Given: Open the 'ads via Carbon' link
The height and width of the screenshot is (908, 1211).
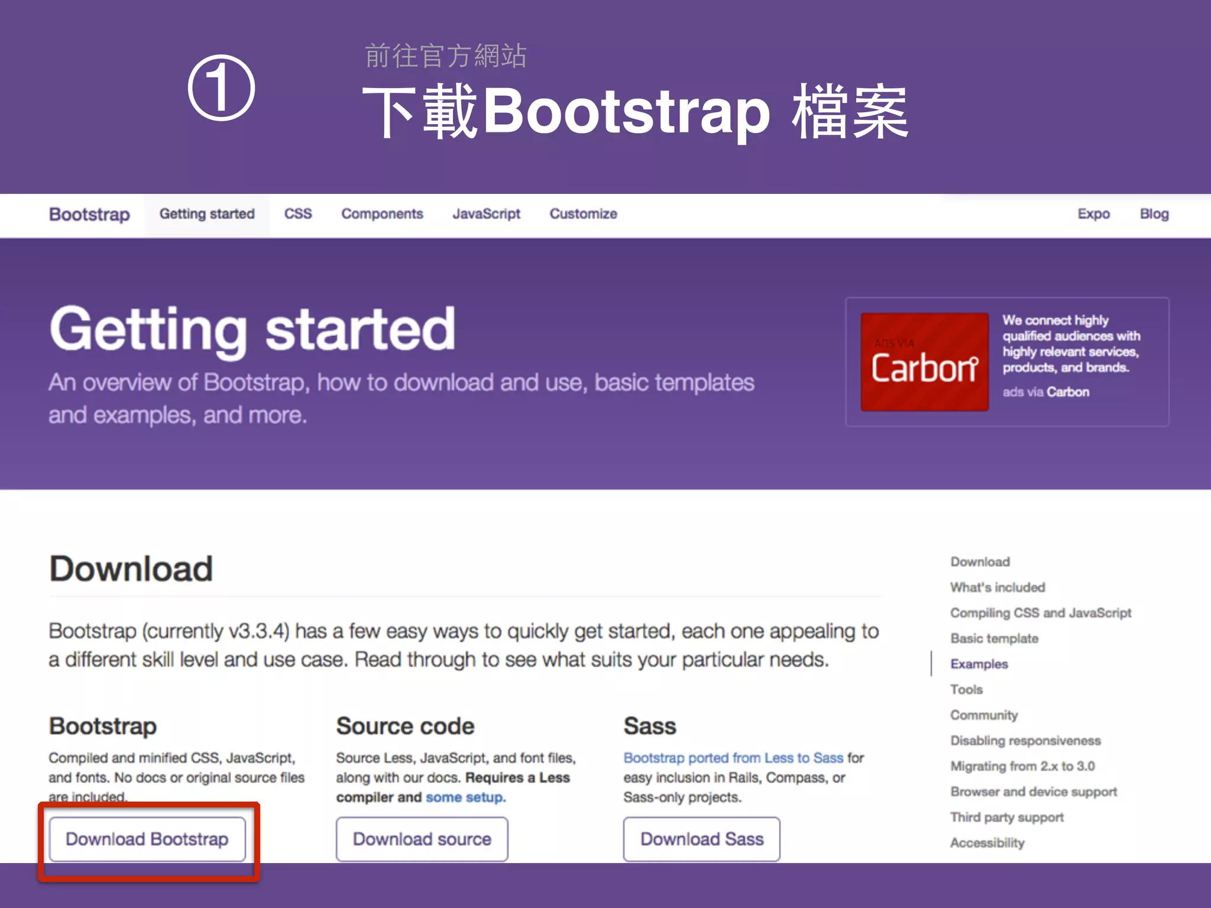Looking at the screenshot, I should (1045, 392).
